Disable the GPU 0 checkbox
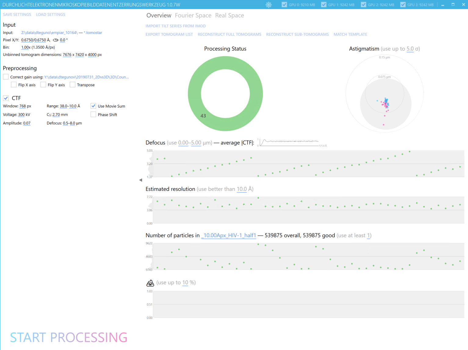This screenshot has width=468, height=350. click(284, 5)
